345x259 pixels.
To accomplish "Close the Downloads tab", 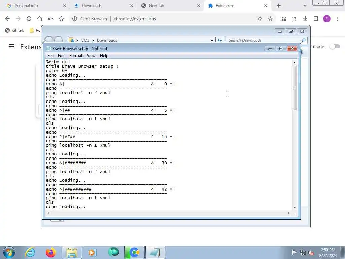I will (x=132, y=6).
